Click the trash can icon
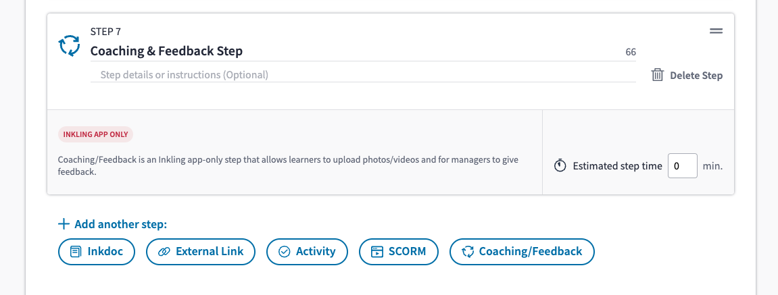This screenshot has height=295, width=778. click(x=658, y=76)
